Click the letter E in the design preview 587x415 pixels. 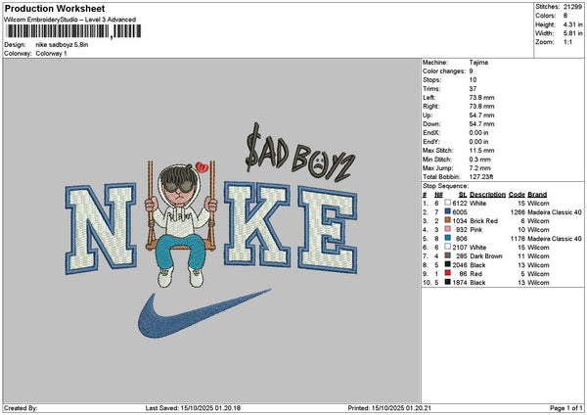(328, 229)
